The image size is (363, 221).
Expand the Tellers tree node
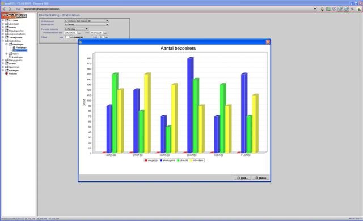[6, 54]
